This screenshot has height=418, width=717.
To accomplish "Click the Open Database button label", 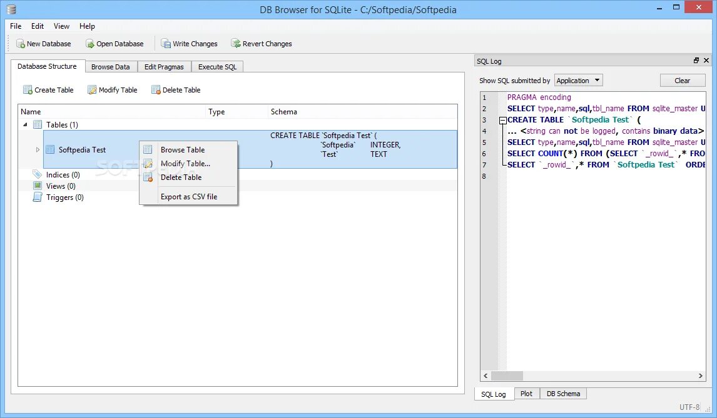I will pyautogui.click(x=119, y=44).
